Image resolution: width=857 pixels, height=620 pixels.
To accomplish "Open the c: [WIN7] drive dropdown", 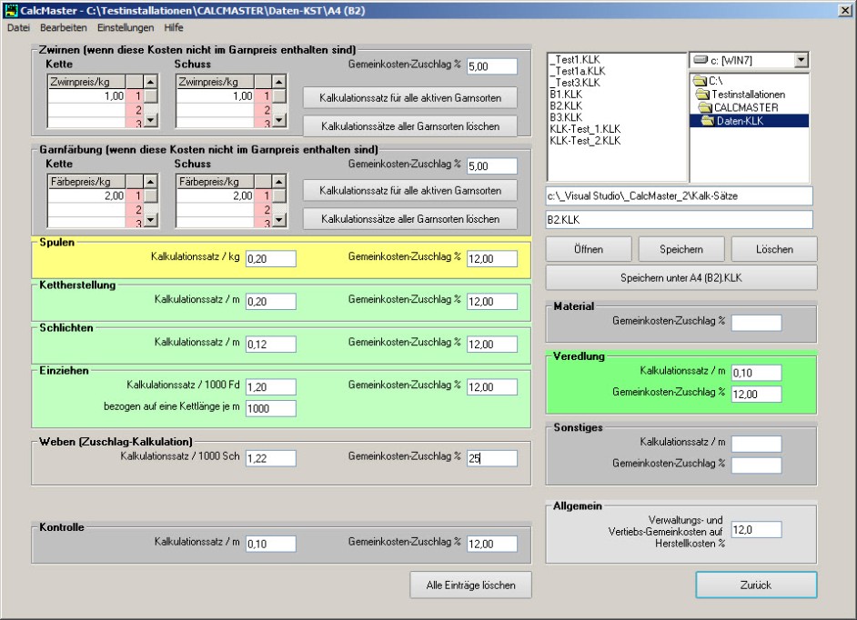I will (x=802, y=60).
